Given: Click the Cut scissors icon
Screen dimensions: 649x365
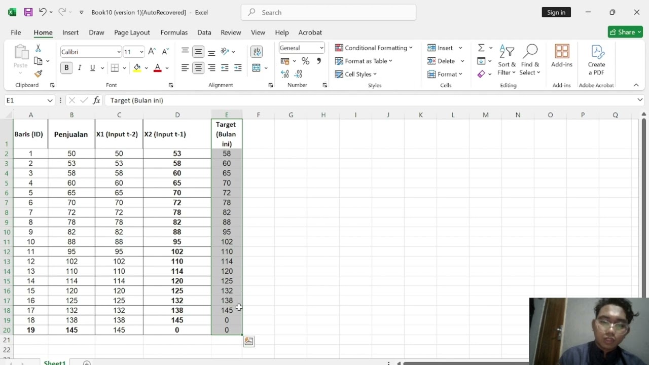Looking at the screenshot, I should coord(38,48).
